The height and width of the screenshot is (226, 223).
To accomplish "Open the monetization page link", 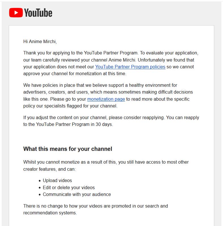I will [x=106, y=99].
